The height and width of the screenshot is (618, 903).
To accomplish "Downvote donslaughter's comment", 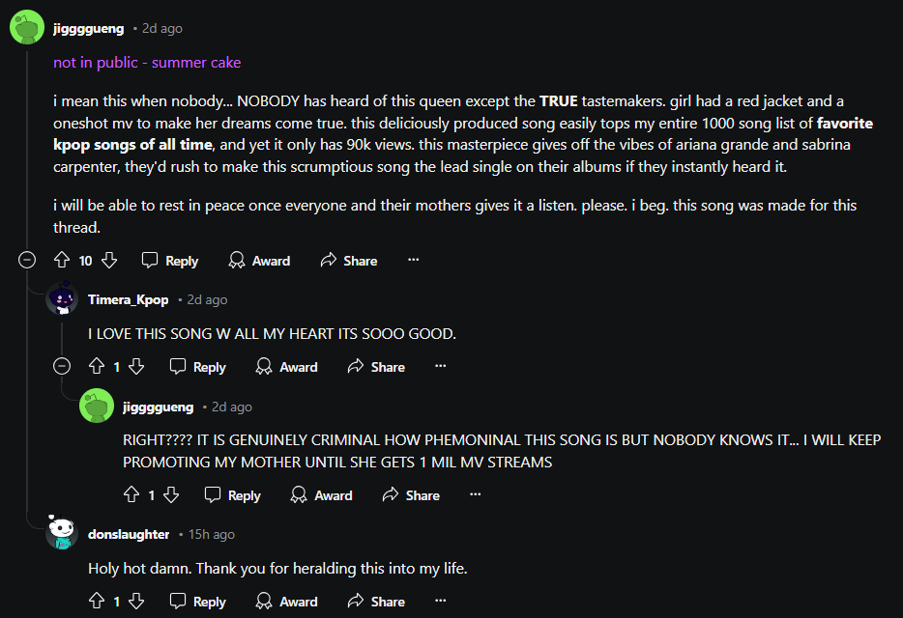I will pyautogui.click(x=136, y=601).
